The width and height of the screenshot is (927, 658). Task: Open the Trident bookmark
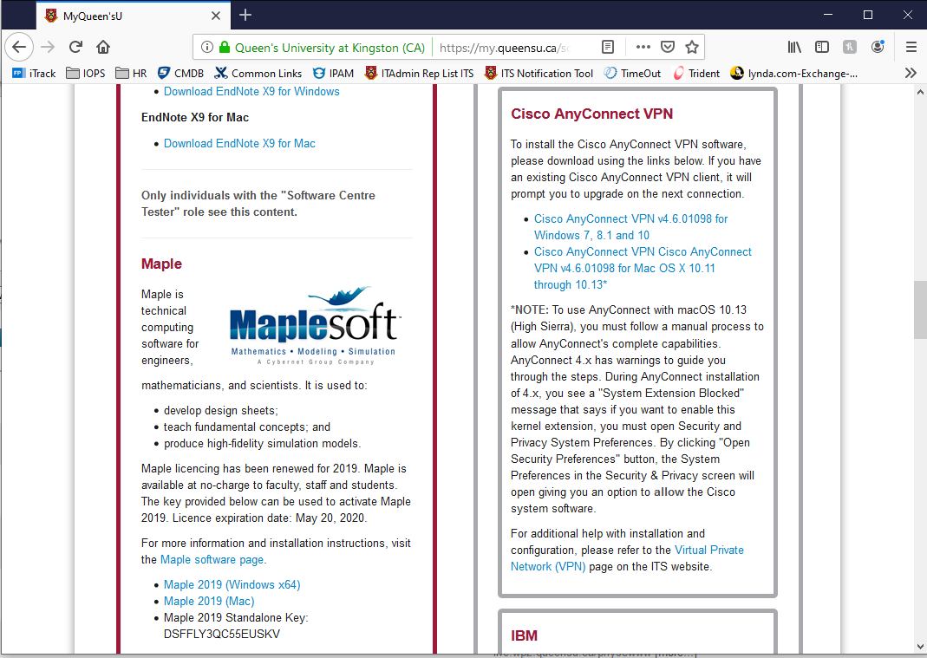(695, 74)
